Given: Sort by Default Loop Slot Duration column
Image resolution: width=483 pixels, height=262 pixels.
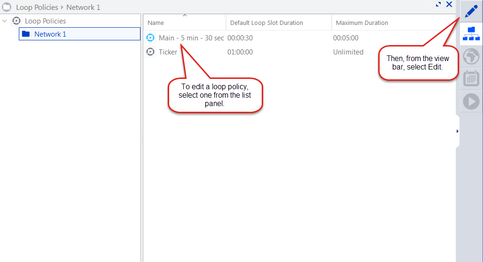Looking at the screenshot, I should point(266,23).
